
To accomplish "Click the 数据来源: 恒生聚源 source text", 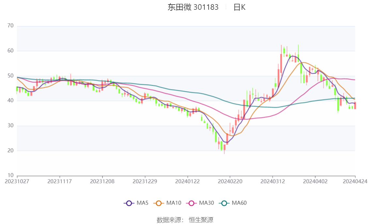I will (185, 220).
